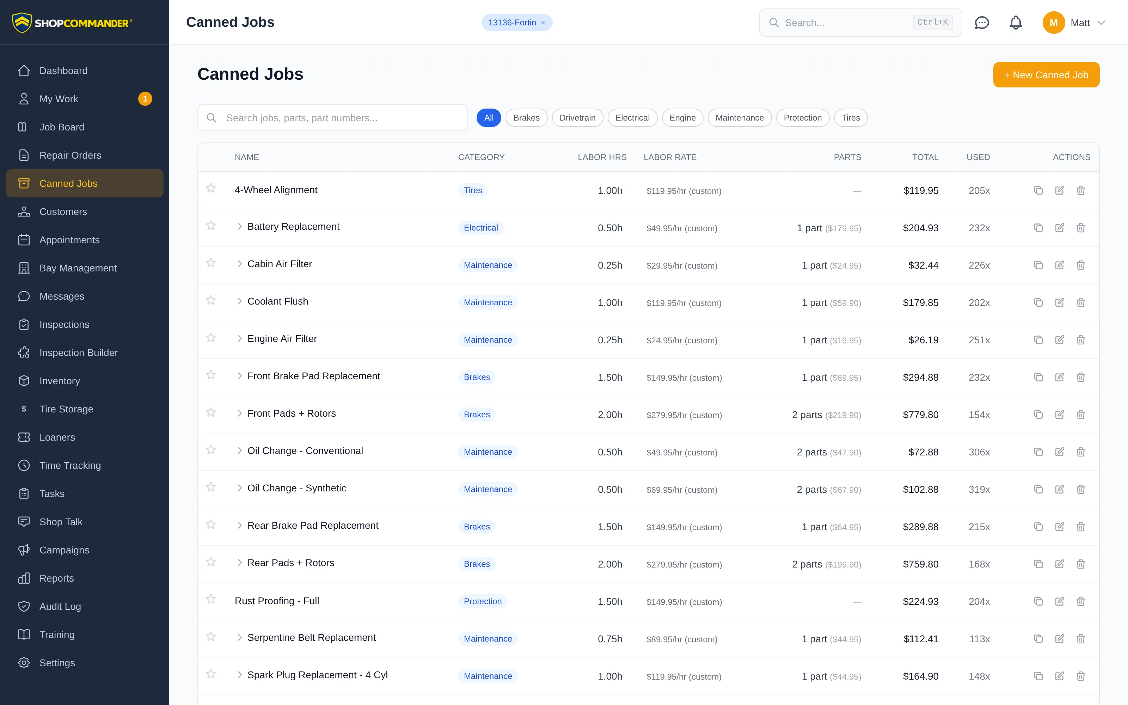Expand the Coolant Flush row
Screen dimensions: 1128x705
point(239,301)
